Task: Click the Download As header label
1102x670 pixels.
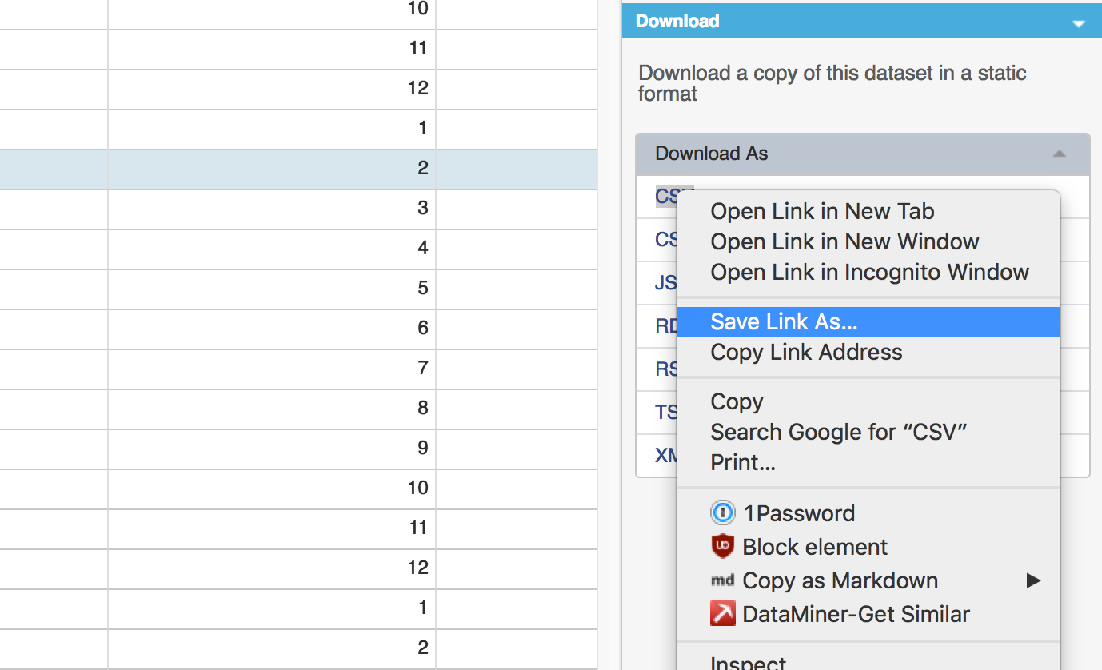Action: coord(711,154)
